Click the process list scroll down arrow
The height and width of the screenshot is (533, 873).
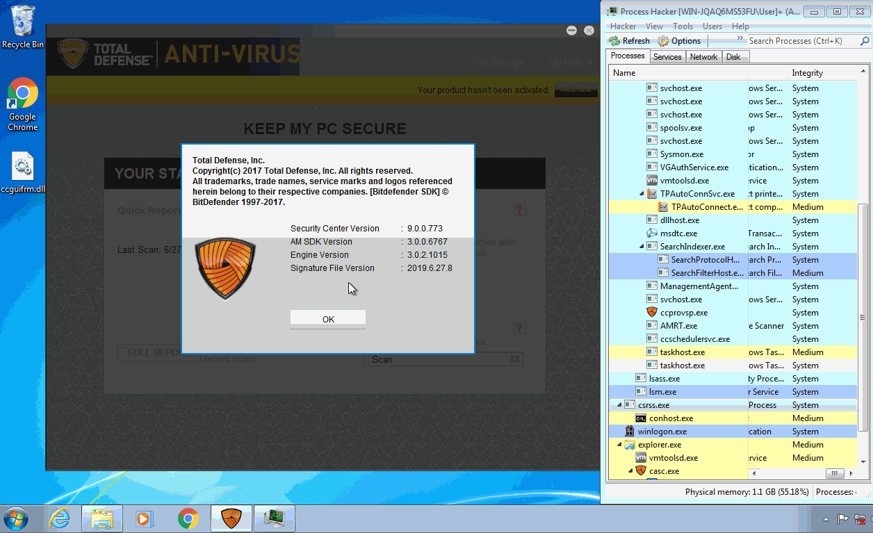click(864, 462)
